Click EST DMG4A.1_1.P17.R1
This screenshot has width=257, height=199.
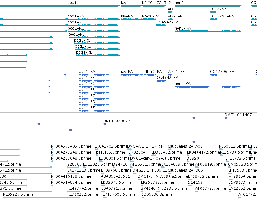tap(130, 149)
